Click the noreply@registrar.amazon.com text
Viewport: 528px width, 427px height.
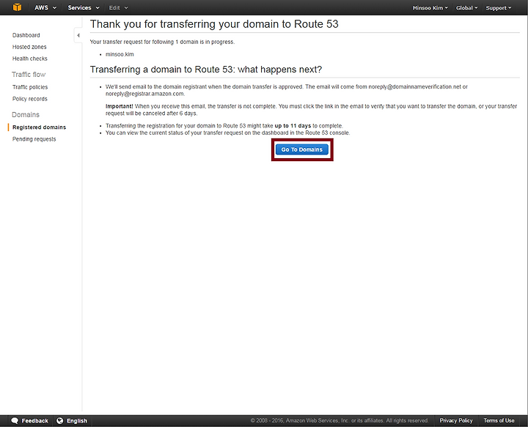pyautogui.click(x=144, y=94)
